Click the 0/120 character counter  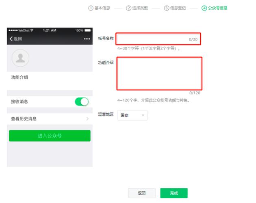pos(195,93)
